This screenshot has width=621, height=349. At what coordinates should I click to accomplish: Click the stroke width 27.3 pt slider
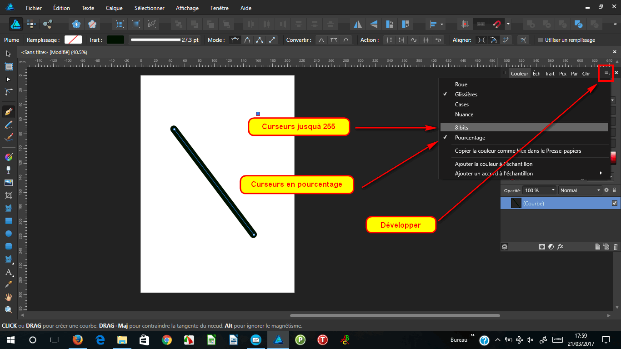[x=165, y=40]
